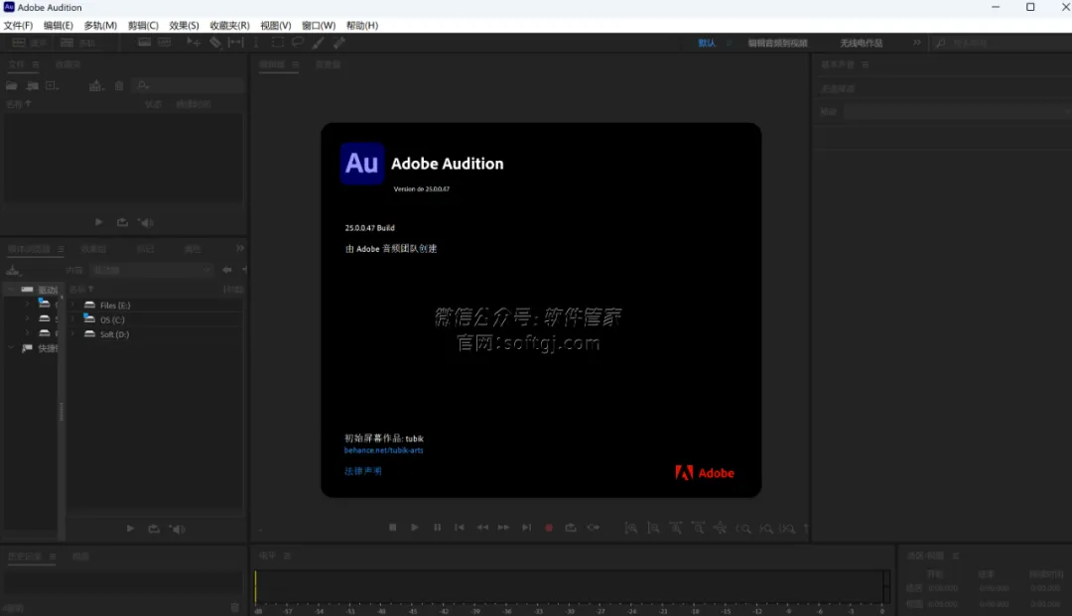This screenshot has height=616, width=1072.
Task: Open the 视图(V) menu
Action: pos(276,25)
